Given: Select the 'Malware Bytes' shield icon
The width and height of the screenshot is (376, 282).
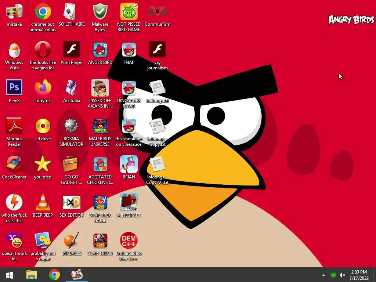Looking at the screenshot, I should pyautogui.click(x=100, y=11).
